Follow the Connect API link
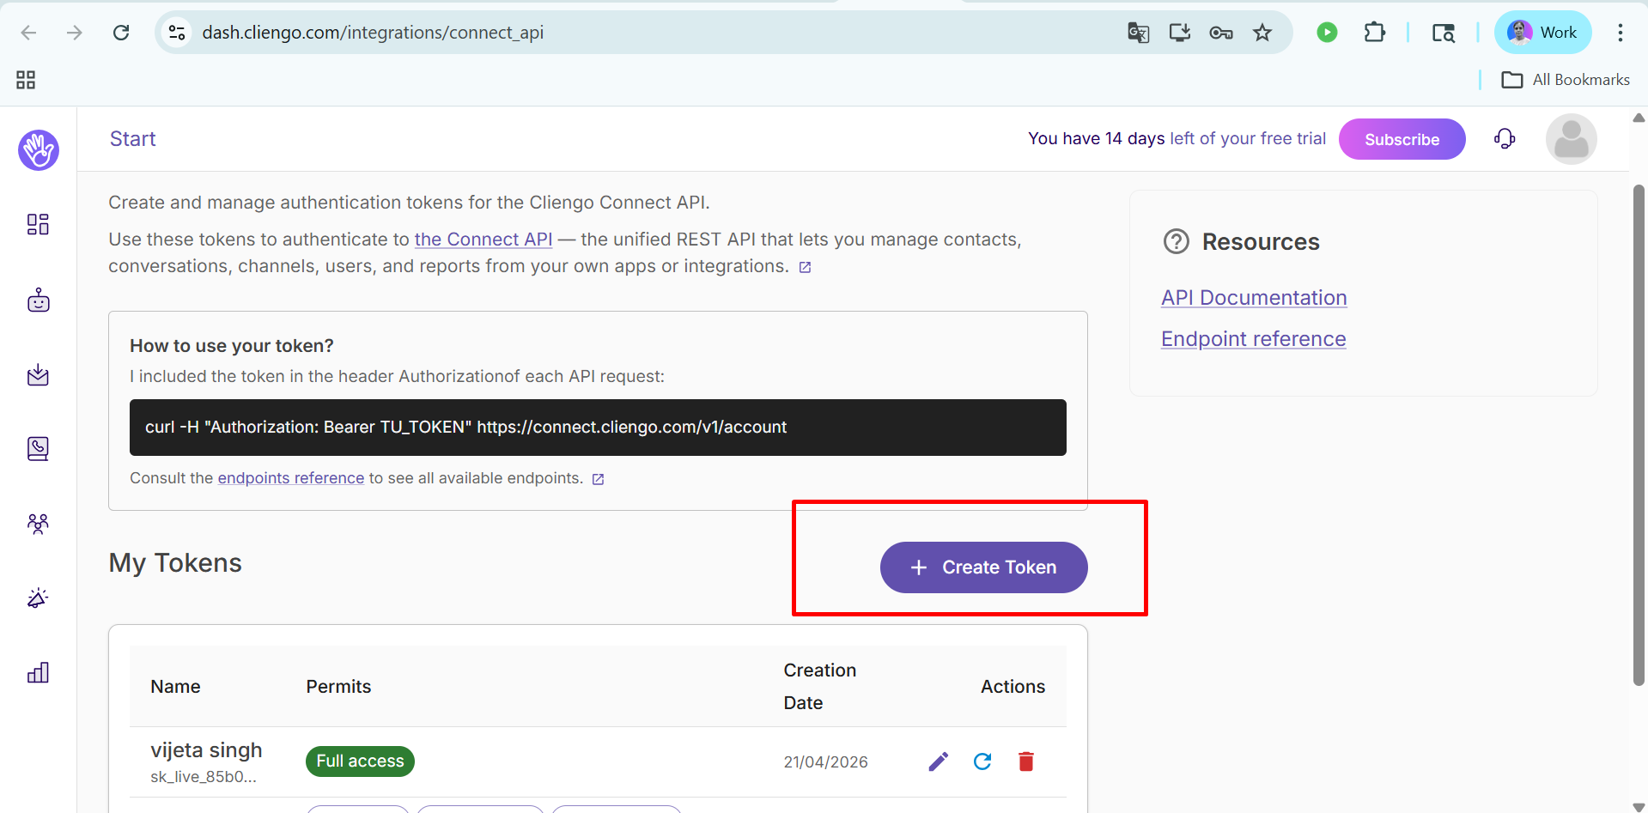Viewport: 1648px width, 813px height. (483, 240)
